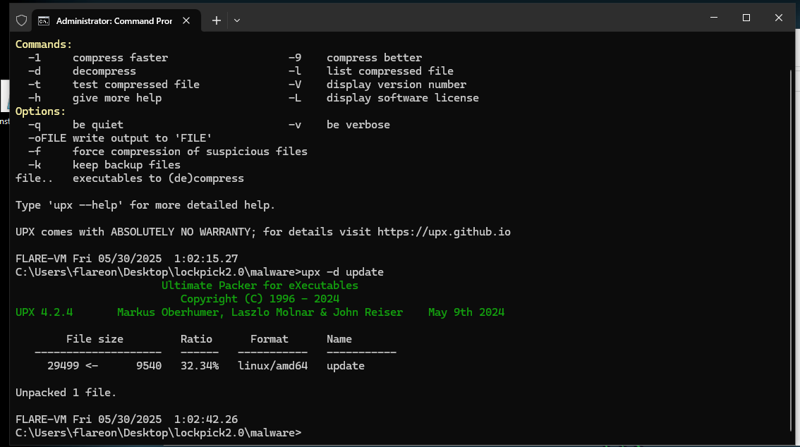Click the 'ABSOLUTELY NO WARRANTY' notice line
800x447 pixels.
(262, 232)
